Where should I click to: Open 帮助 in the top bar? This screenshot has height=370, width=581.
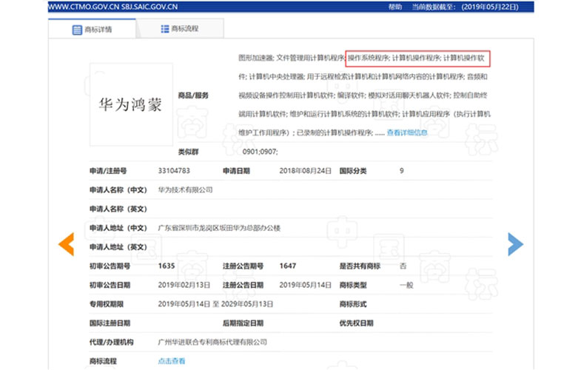click(396, 7)
